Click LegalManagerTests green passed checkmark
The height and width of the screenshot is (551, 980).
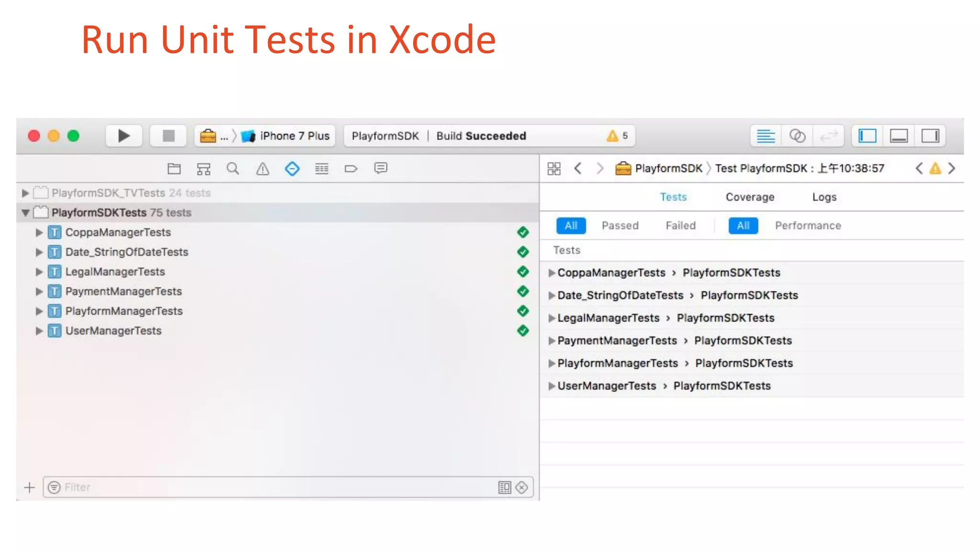click(523, 272)
